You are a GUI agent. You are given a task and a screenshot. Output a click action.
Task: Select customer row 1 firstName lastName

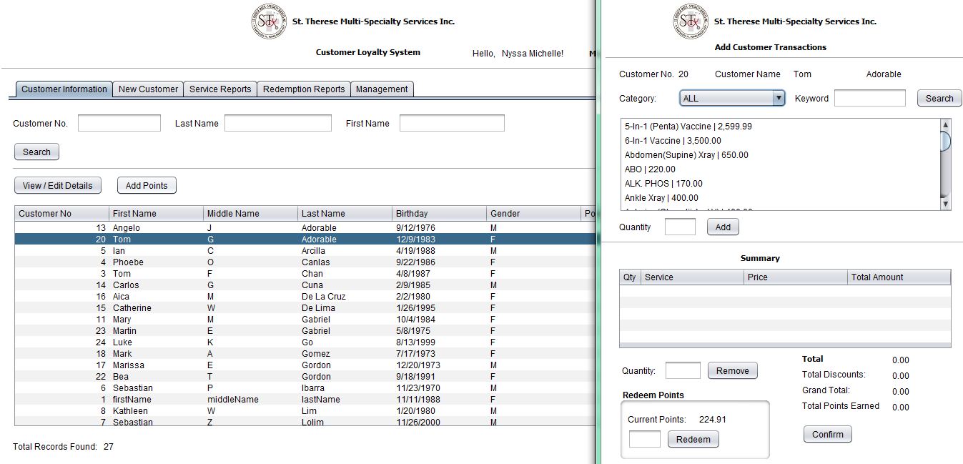[x=305, y=400]
